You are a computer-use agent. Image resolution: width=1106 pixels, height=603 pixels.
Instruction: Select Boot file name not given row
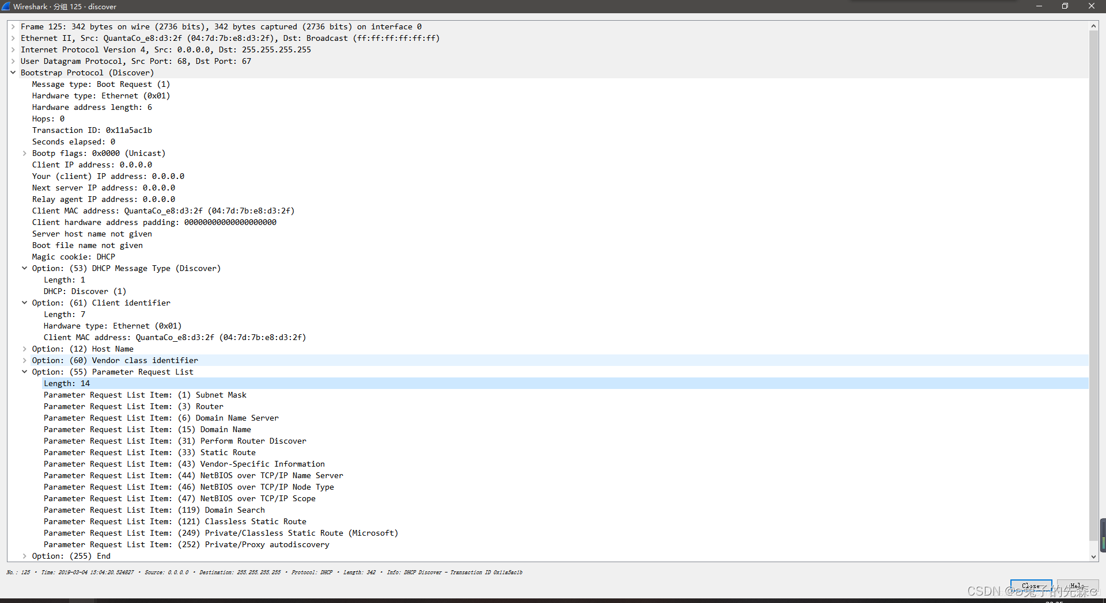pos(88,245)
